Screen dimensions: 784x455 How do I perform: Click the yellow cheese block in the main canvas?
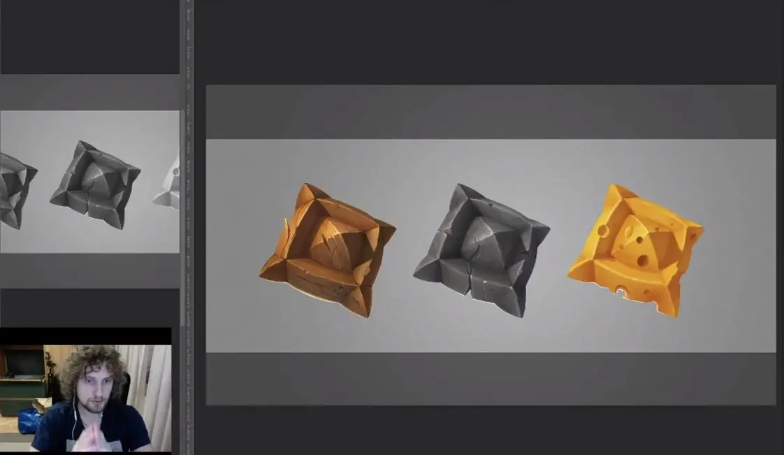(634, 250)
